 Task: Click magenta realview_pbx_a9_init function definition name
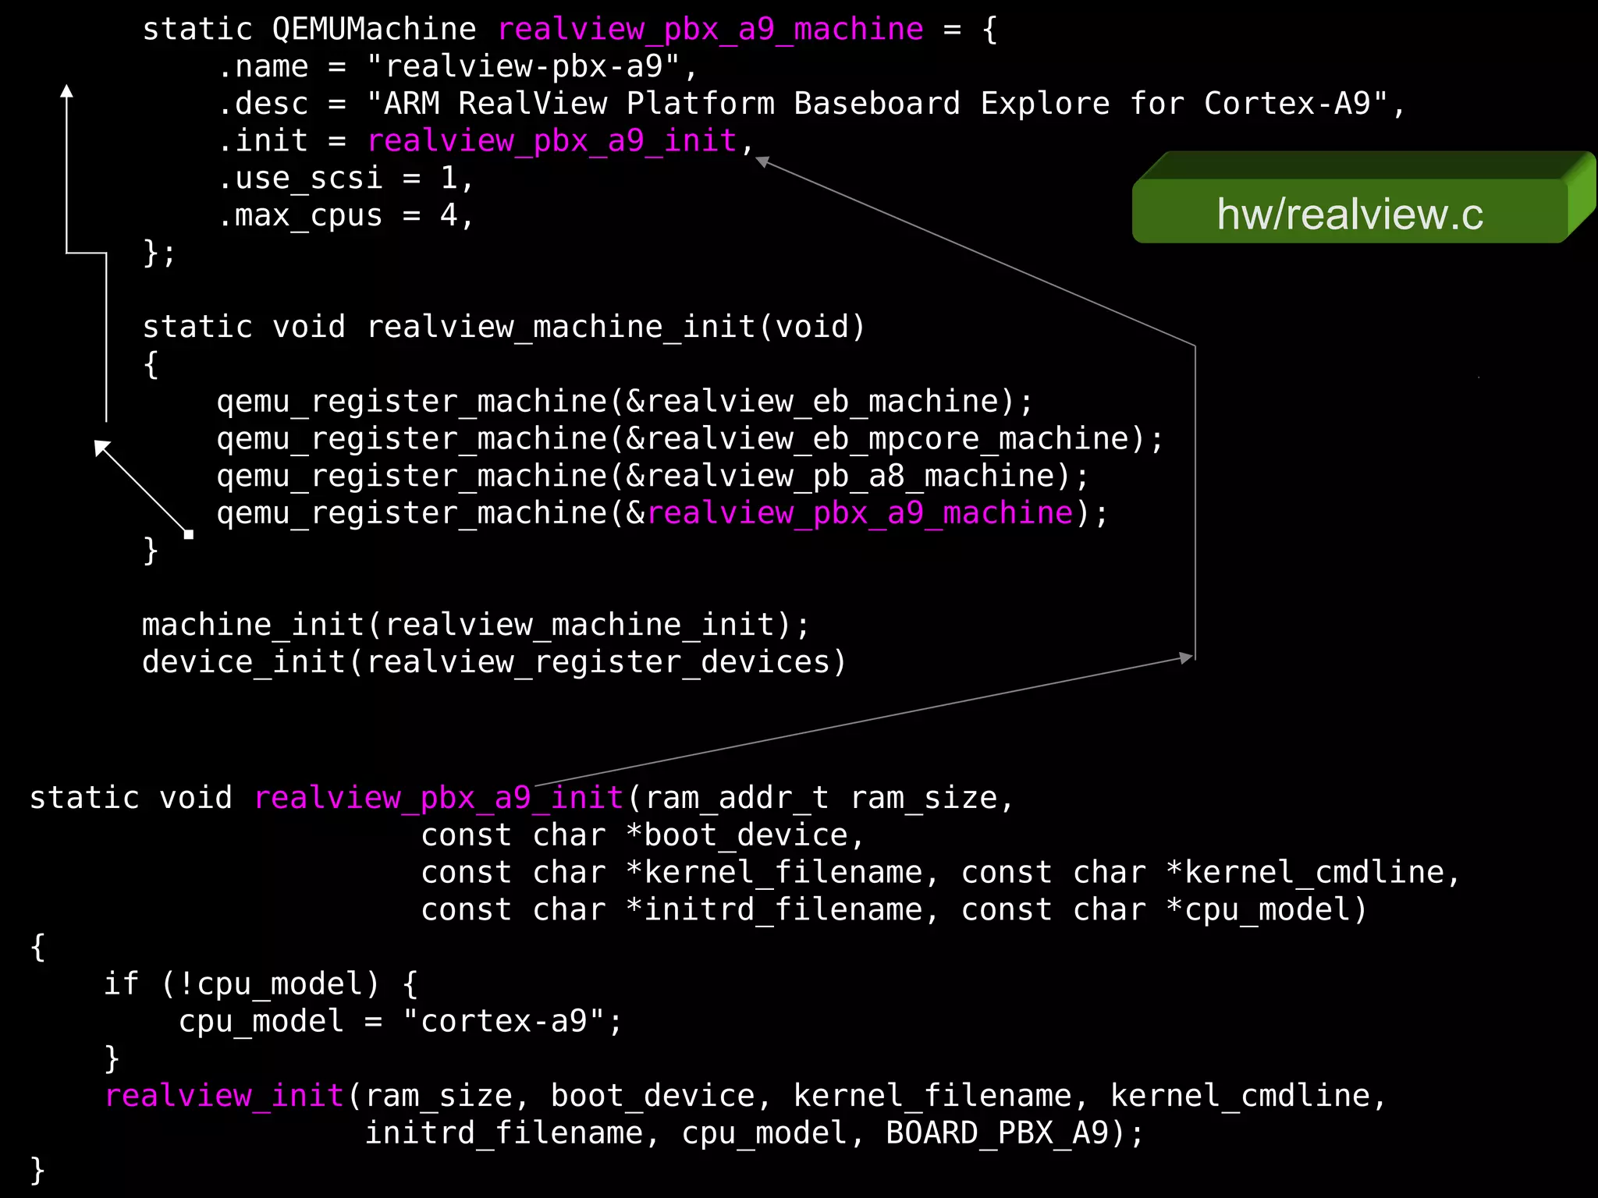(x=439, y=799)
